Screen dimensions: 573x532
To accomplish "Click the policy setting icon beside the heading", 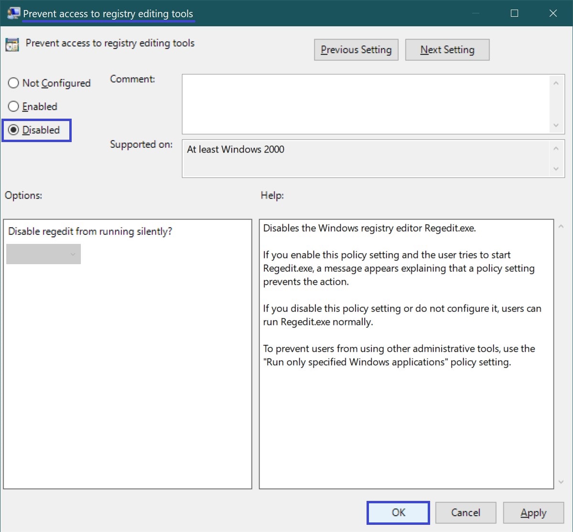I will 12,44.
